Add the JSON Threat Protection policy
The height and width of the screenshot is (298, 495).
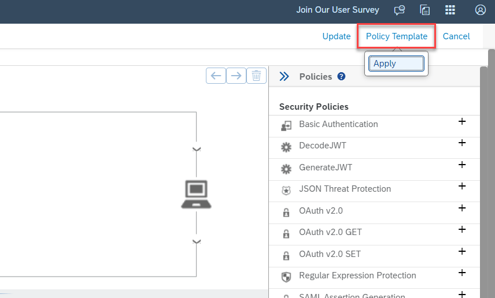(462, 187)
